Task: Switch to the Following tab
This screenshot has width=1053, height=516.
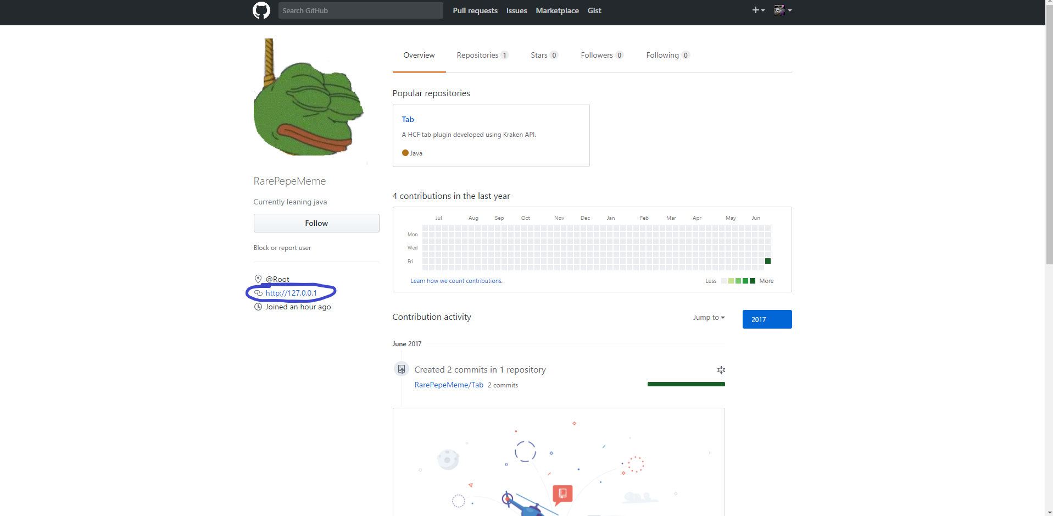Action: (668, 55)
